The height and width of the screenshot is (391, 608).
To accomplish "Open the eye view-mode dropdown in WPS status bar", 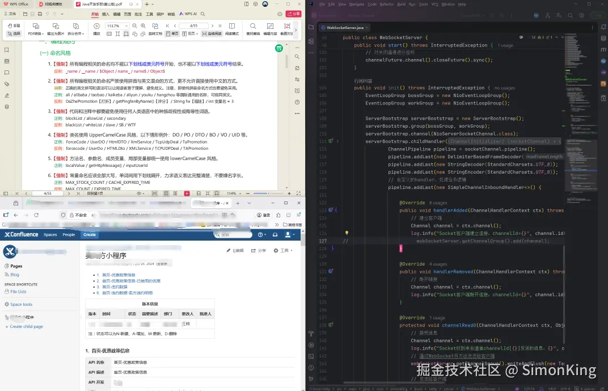I will pos(140,193).
